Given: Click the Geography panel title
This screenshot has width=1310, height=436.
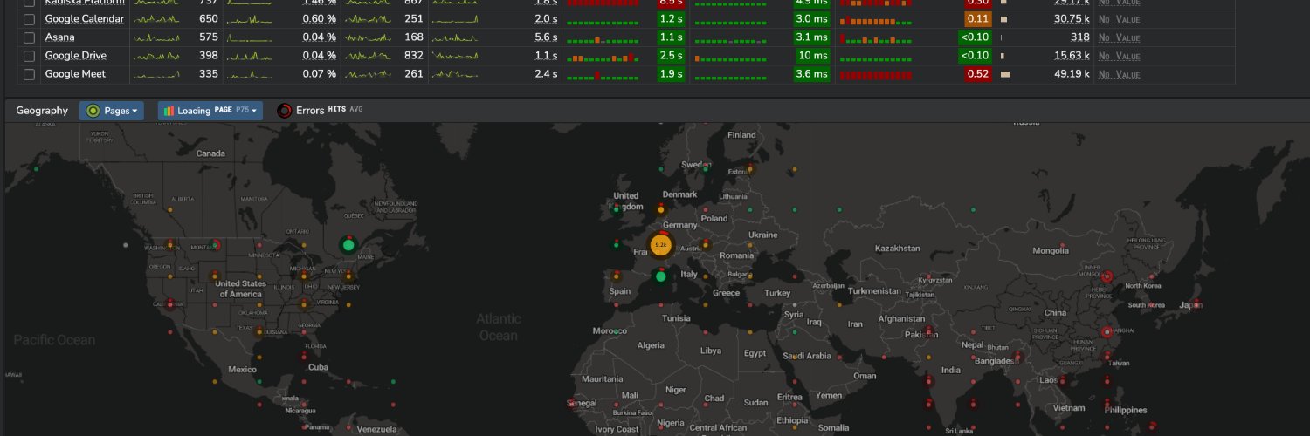Looking at the screenshot, I should click(x=42, y=111).
